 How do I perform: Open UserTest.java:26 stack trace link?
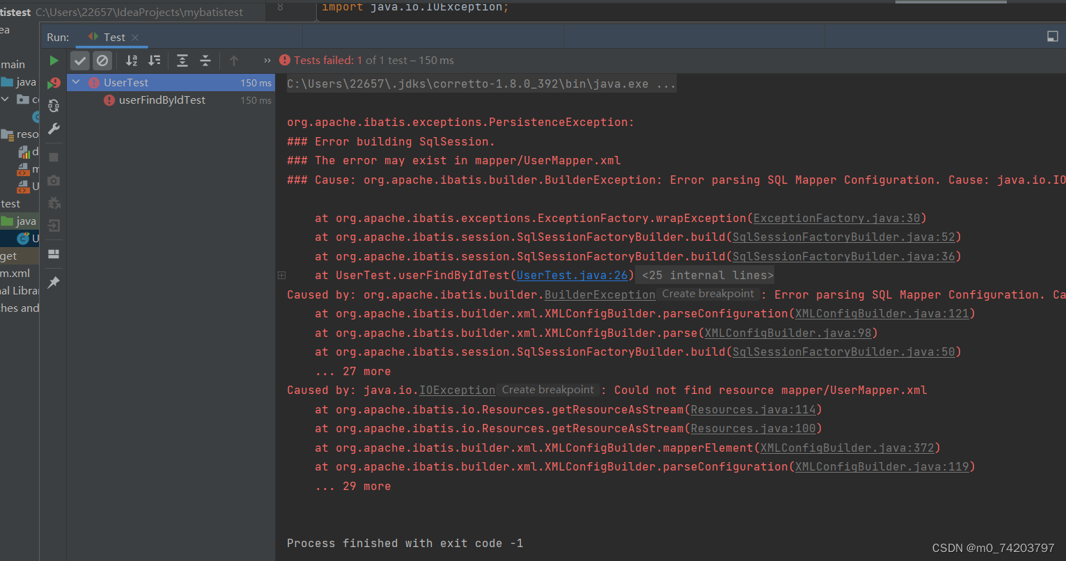pos(572,274)
